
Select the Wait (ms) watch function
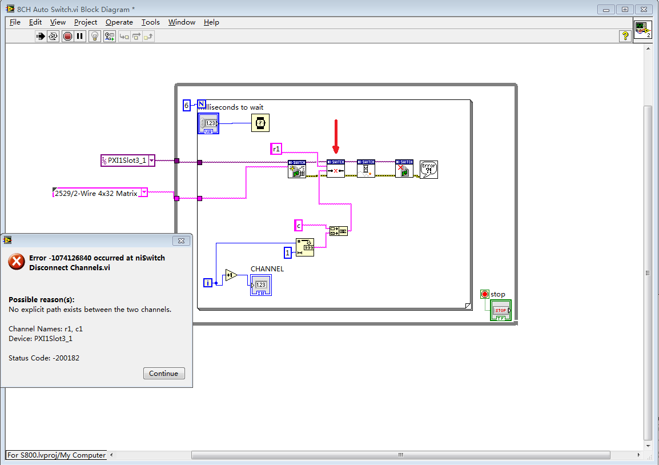[260, 123]
